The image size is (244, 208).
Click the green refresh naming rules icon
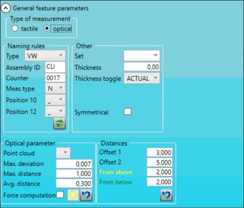point(60,124)
